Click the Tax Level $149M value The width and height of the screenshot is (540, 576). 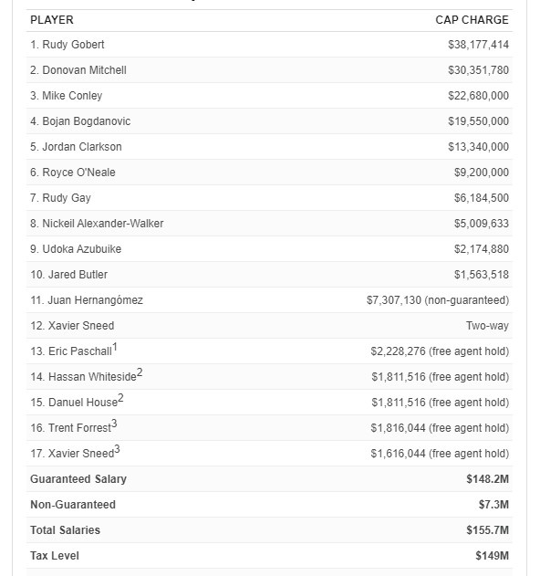492,556
